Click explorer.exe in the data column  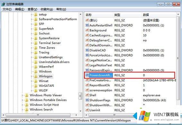[152, 95]
